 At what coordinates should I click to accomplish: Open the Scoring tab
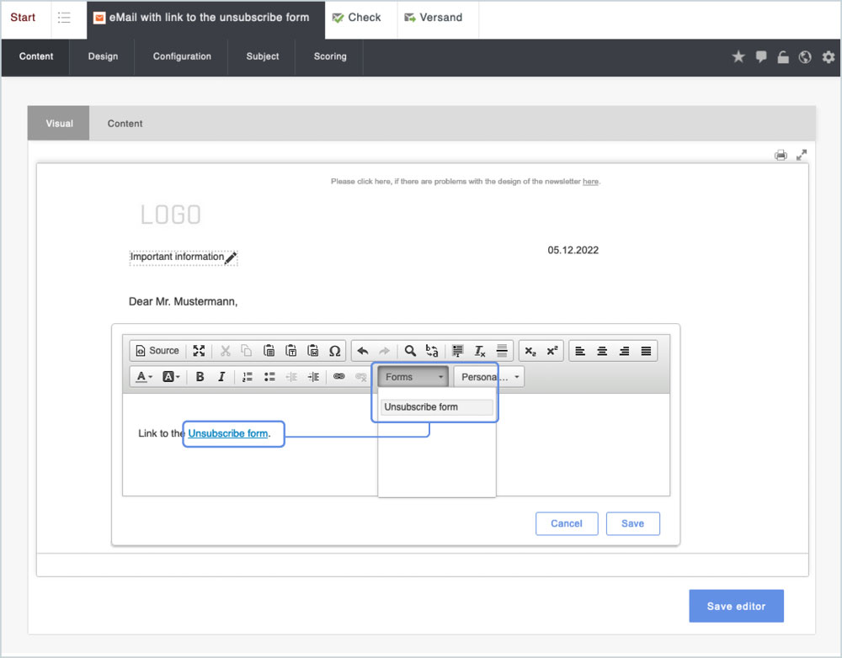coord(330,57)
